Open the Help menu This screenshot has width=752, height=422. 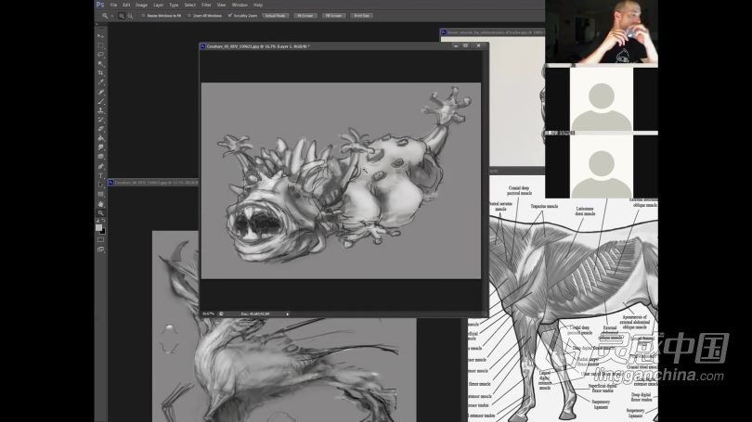click(x=258, y=5)
